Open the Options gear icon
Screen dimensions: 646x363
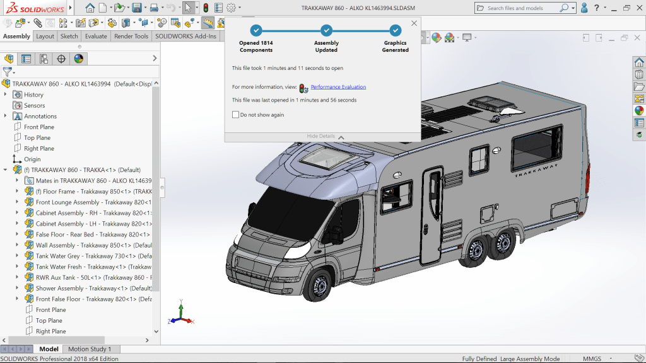231,8
